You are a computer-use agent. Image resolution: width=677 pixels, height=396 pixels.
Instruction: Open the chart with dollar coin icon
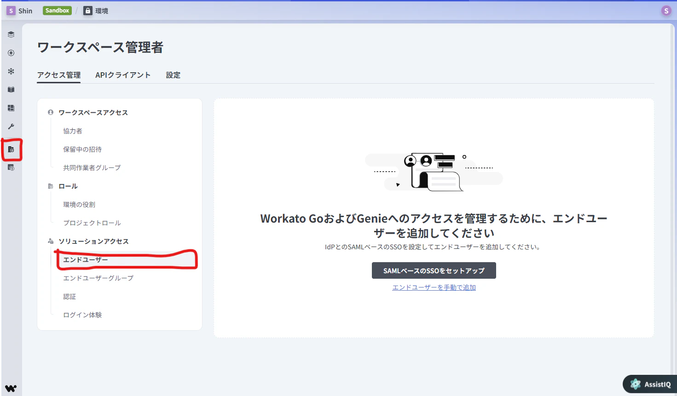pos(11,168)
